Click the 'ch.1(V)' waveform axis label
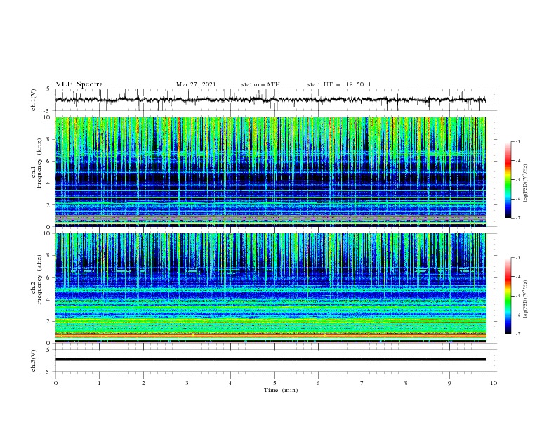This screenshot has height=430, width=556. point(34,100)
